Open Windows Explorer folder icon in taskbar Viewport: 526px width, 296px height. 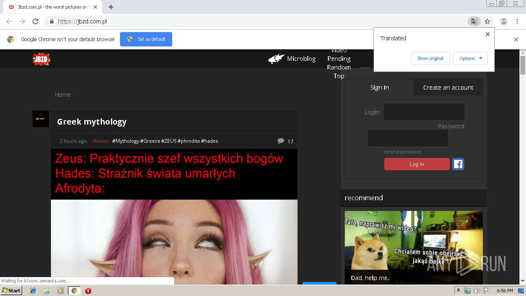coord(46,291)
